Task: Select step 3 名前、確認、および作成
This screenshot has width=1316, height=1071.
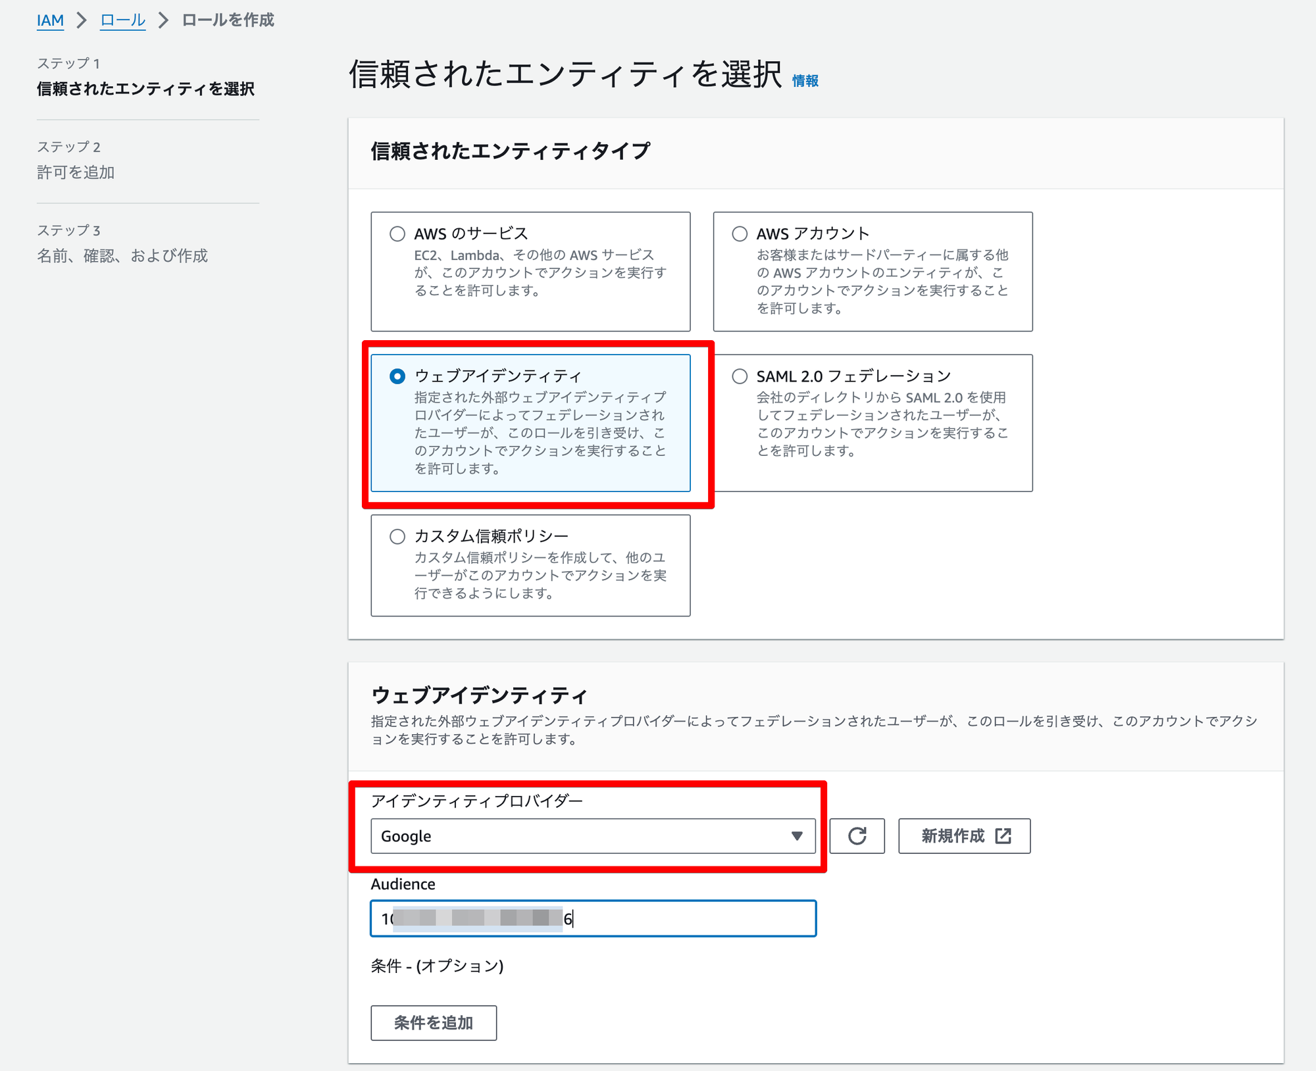Action: 122,256
